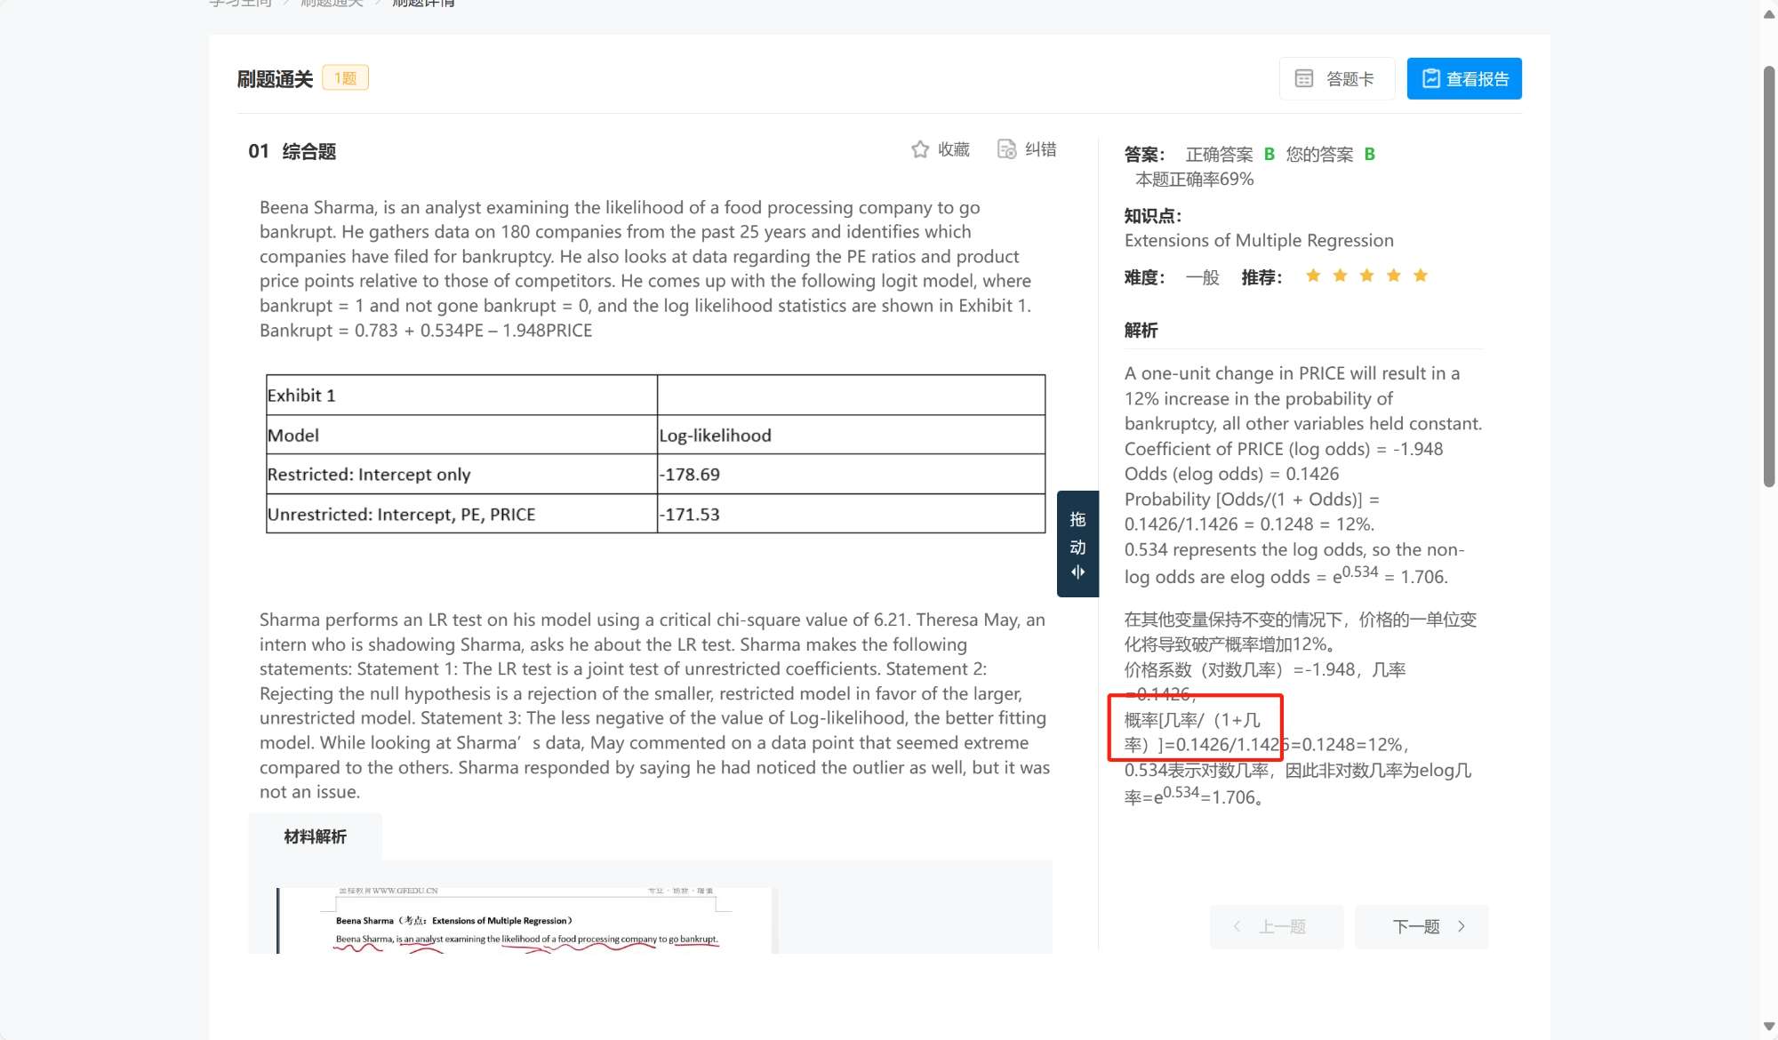Click the first recommendation star

pyautogui.click(x=1313, y=276)
